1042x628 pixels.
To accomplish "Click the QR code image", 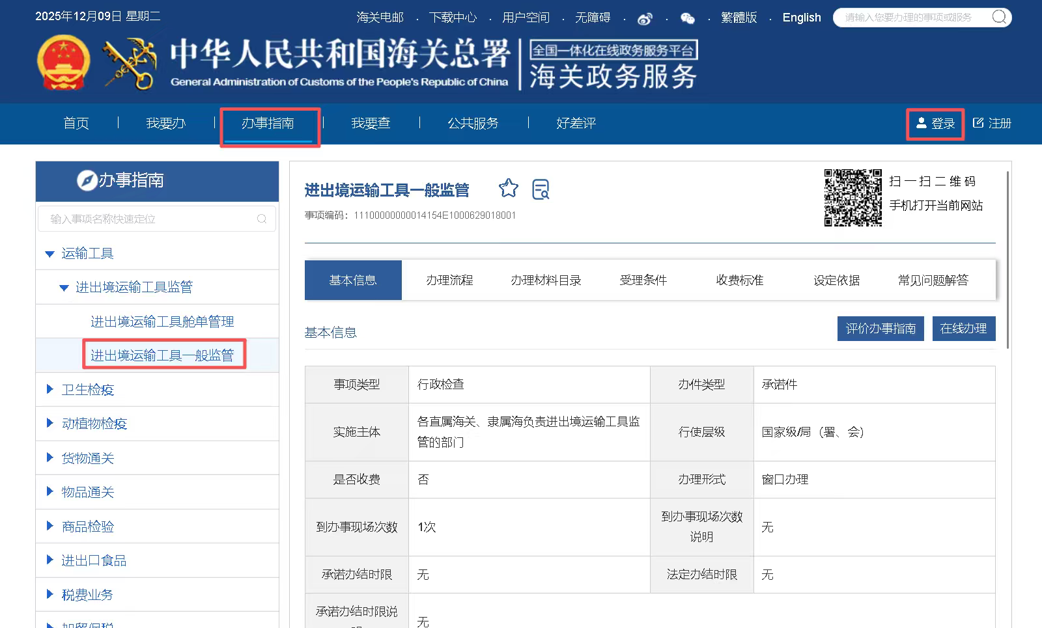I will (x=853, y=198).
